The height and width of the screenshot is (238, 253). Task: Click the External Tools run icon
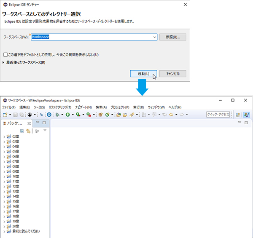click(89, 115)
